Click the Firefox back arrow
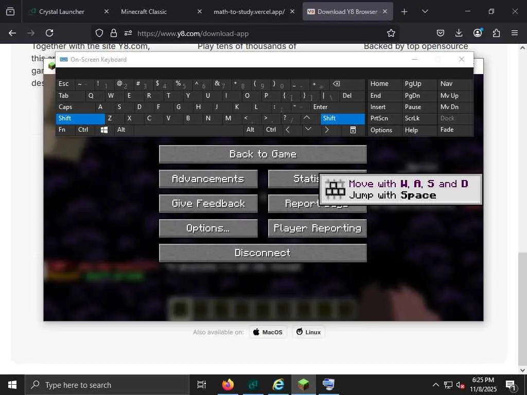 [x=12, y=33]
